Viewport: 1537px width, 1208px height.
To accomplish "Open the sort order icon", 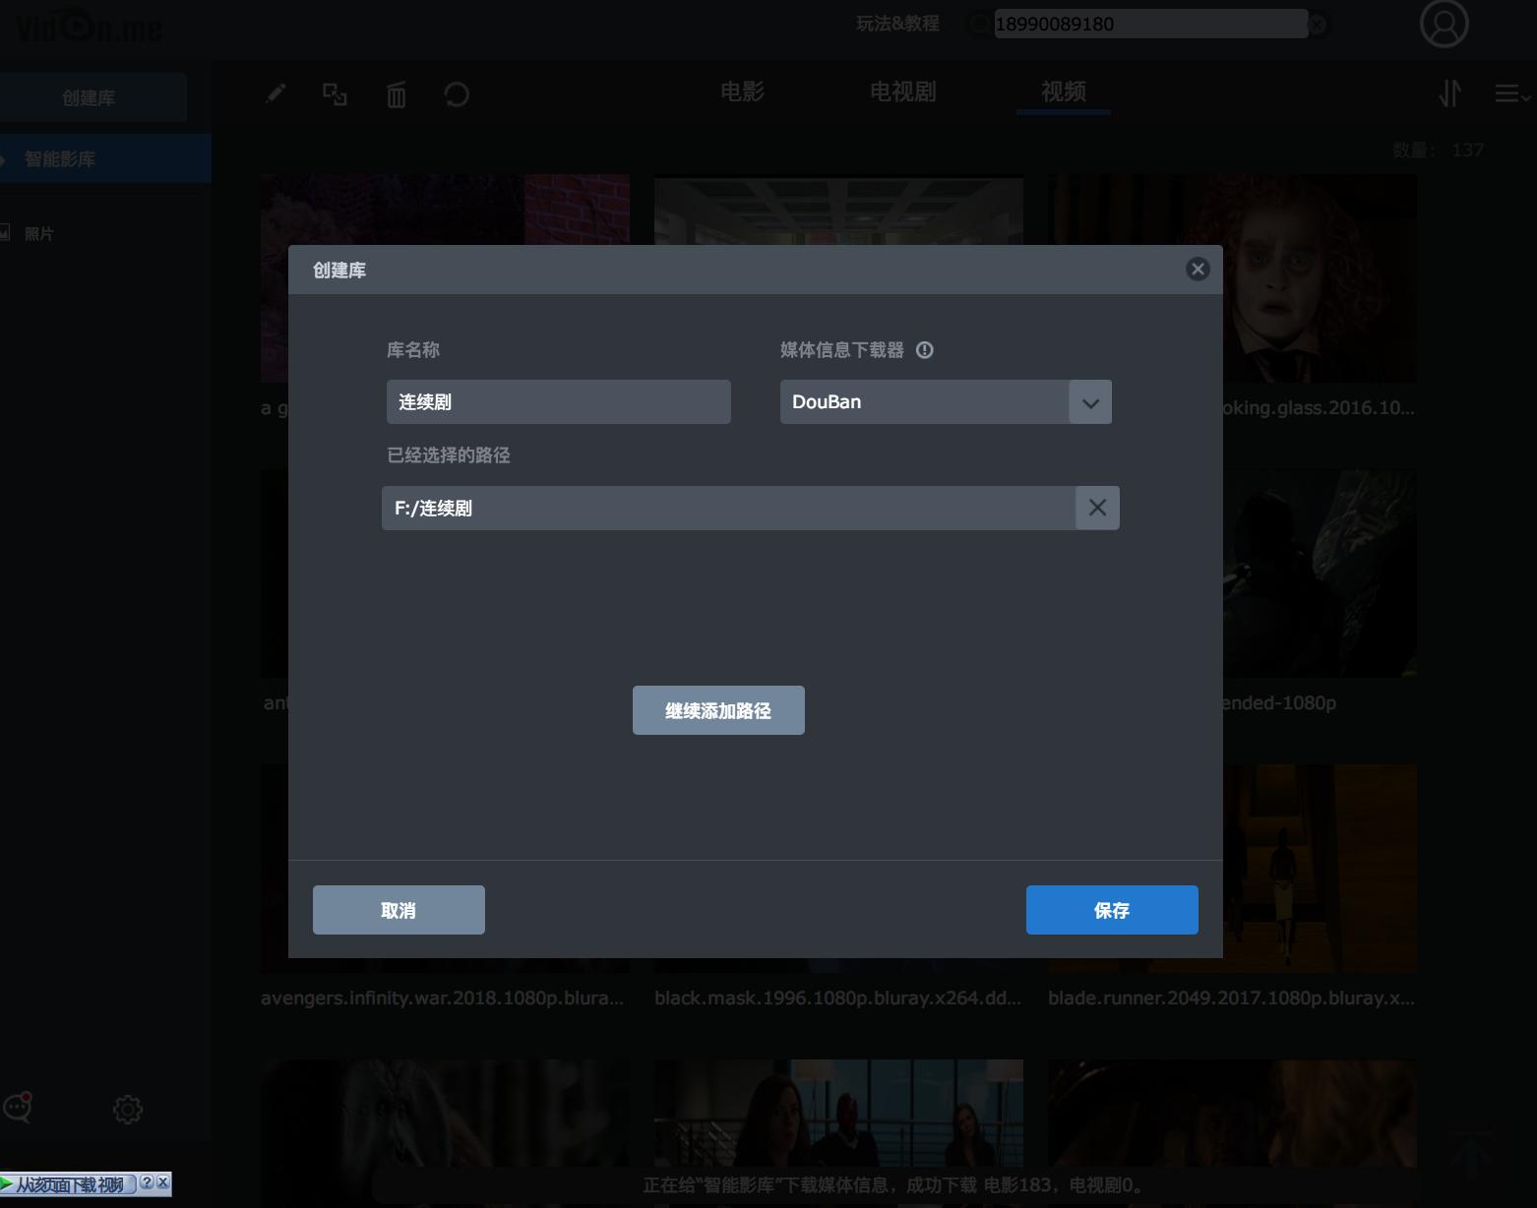I will [x=1449, y=93].
